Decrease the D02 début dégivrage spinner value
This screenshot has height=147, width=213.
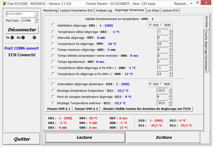coord(170,33)
